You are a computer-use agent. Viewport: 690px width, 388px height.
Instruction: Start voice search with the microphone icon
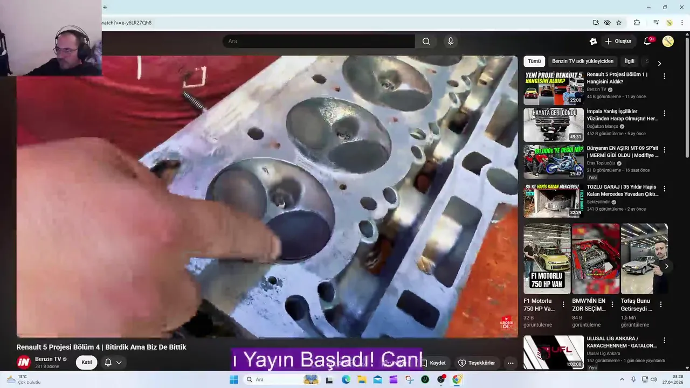tap(451, 41)
